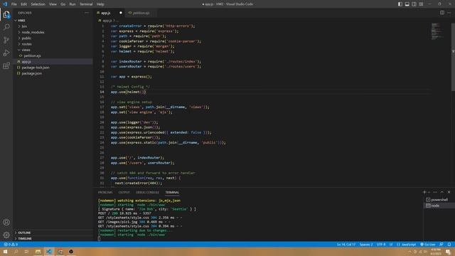Open launch profile dropdown next to plus
This screenshot has height=256, width=455.
click(x=429, y=192)
